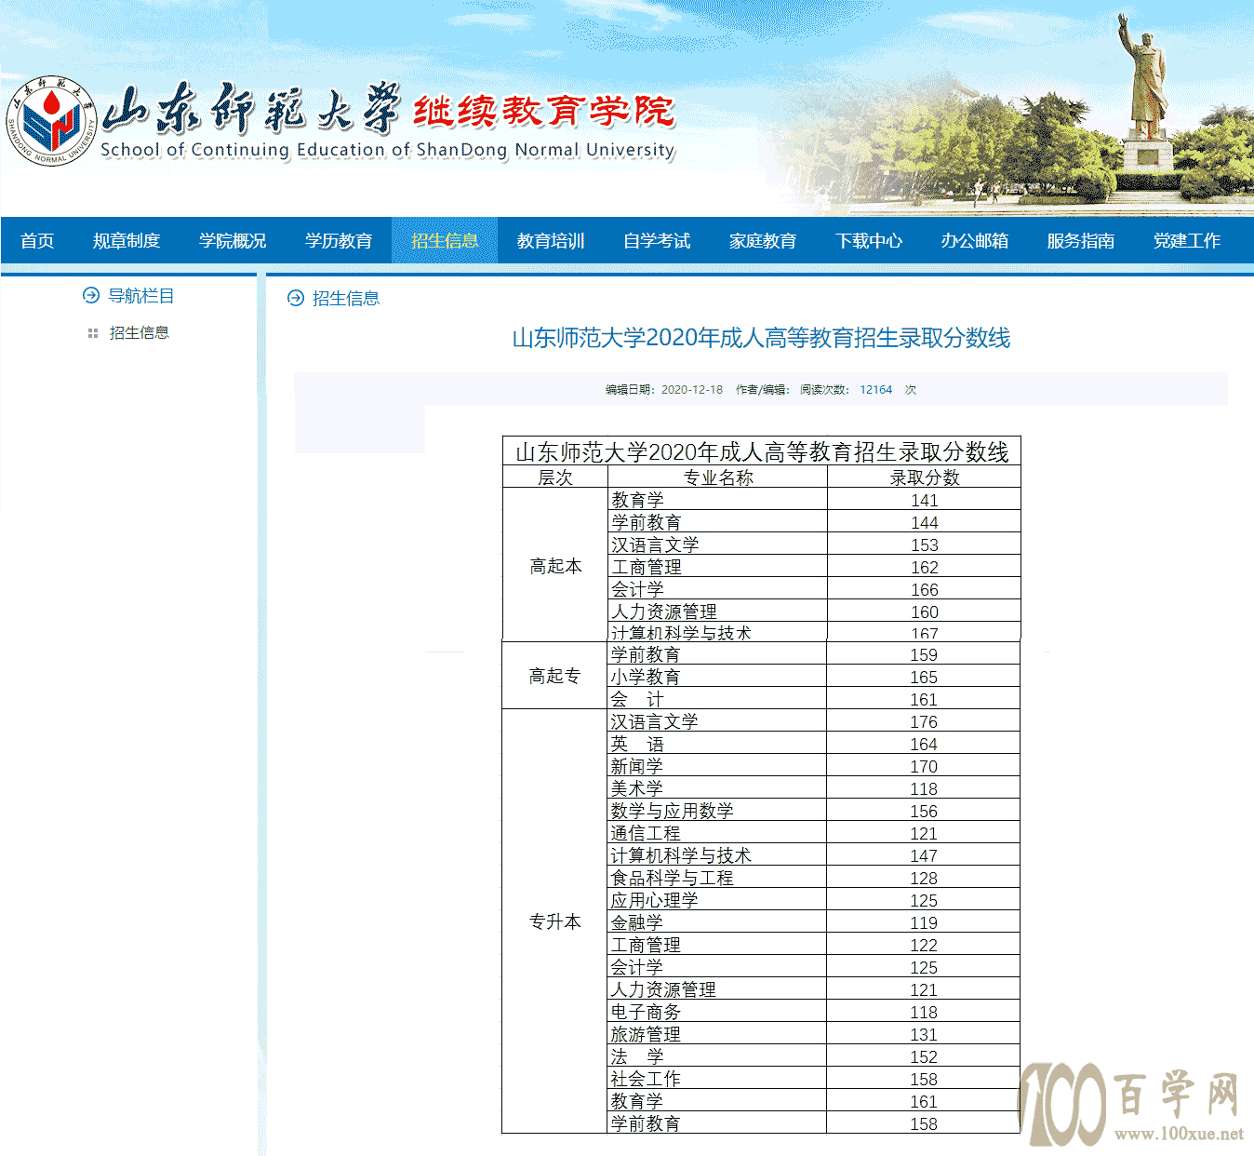Select the highlighted 招生信息 navigation tab

pyautogui.click(x=445, y=240)
